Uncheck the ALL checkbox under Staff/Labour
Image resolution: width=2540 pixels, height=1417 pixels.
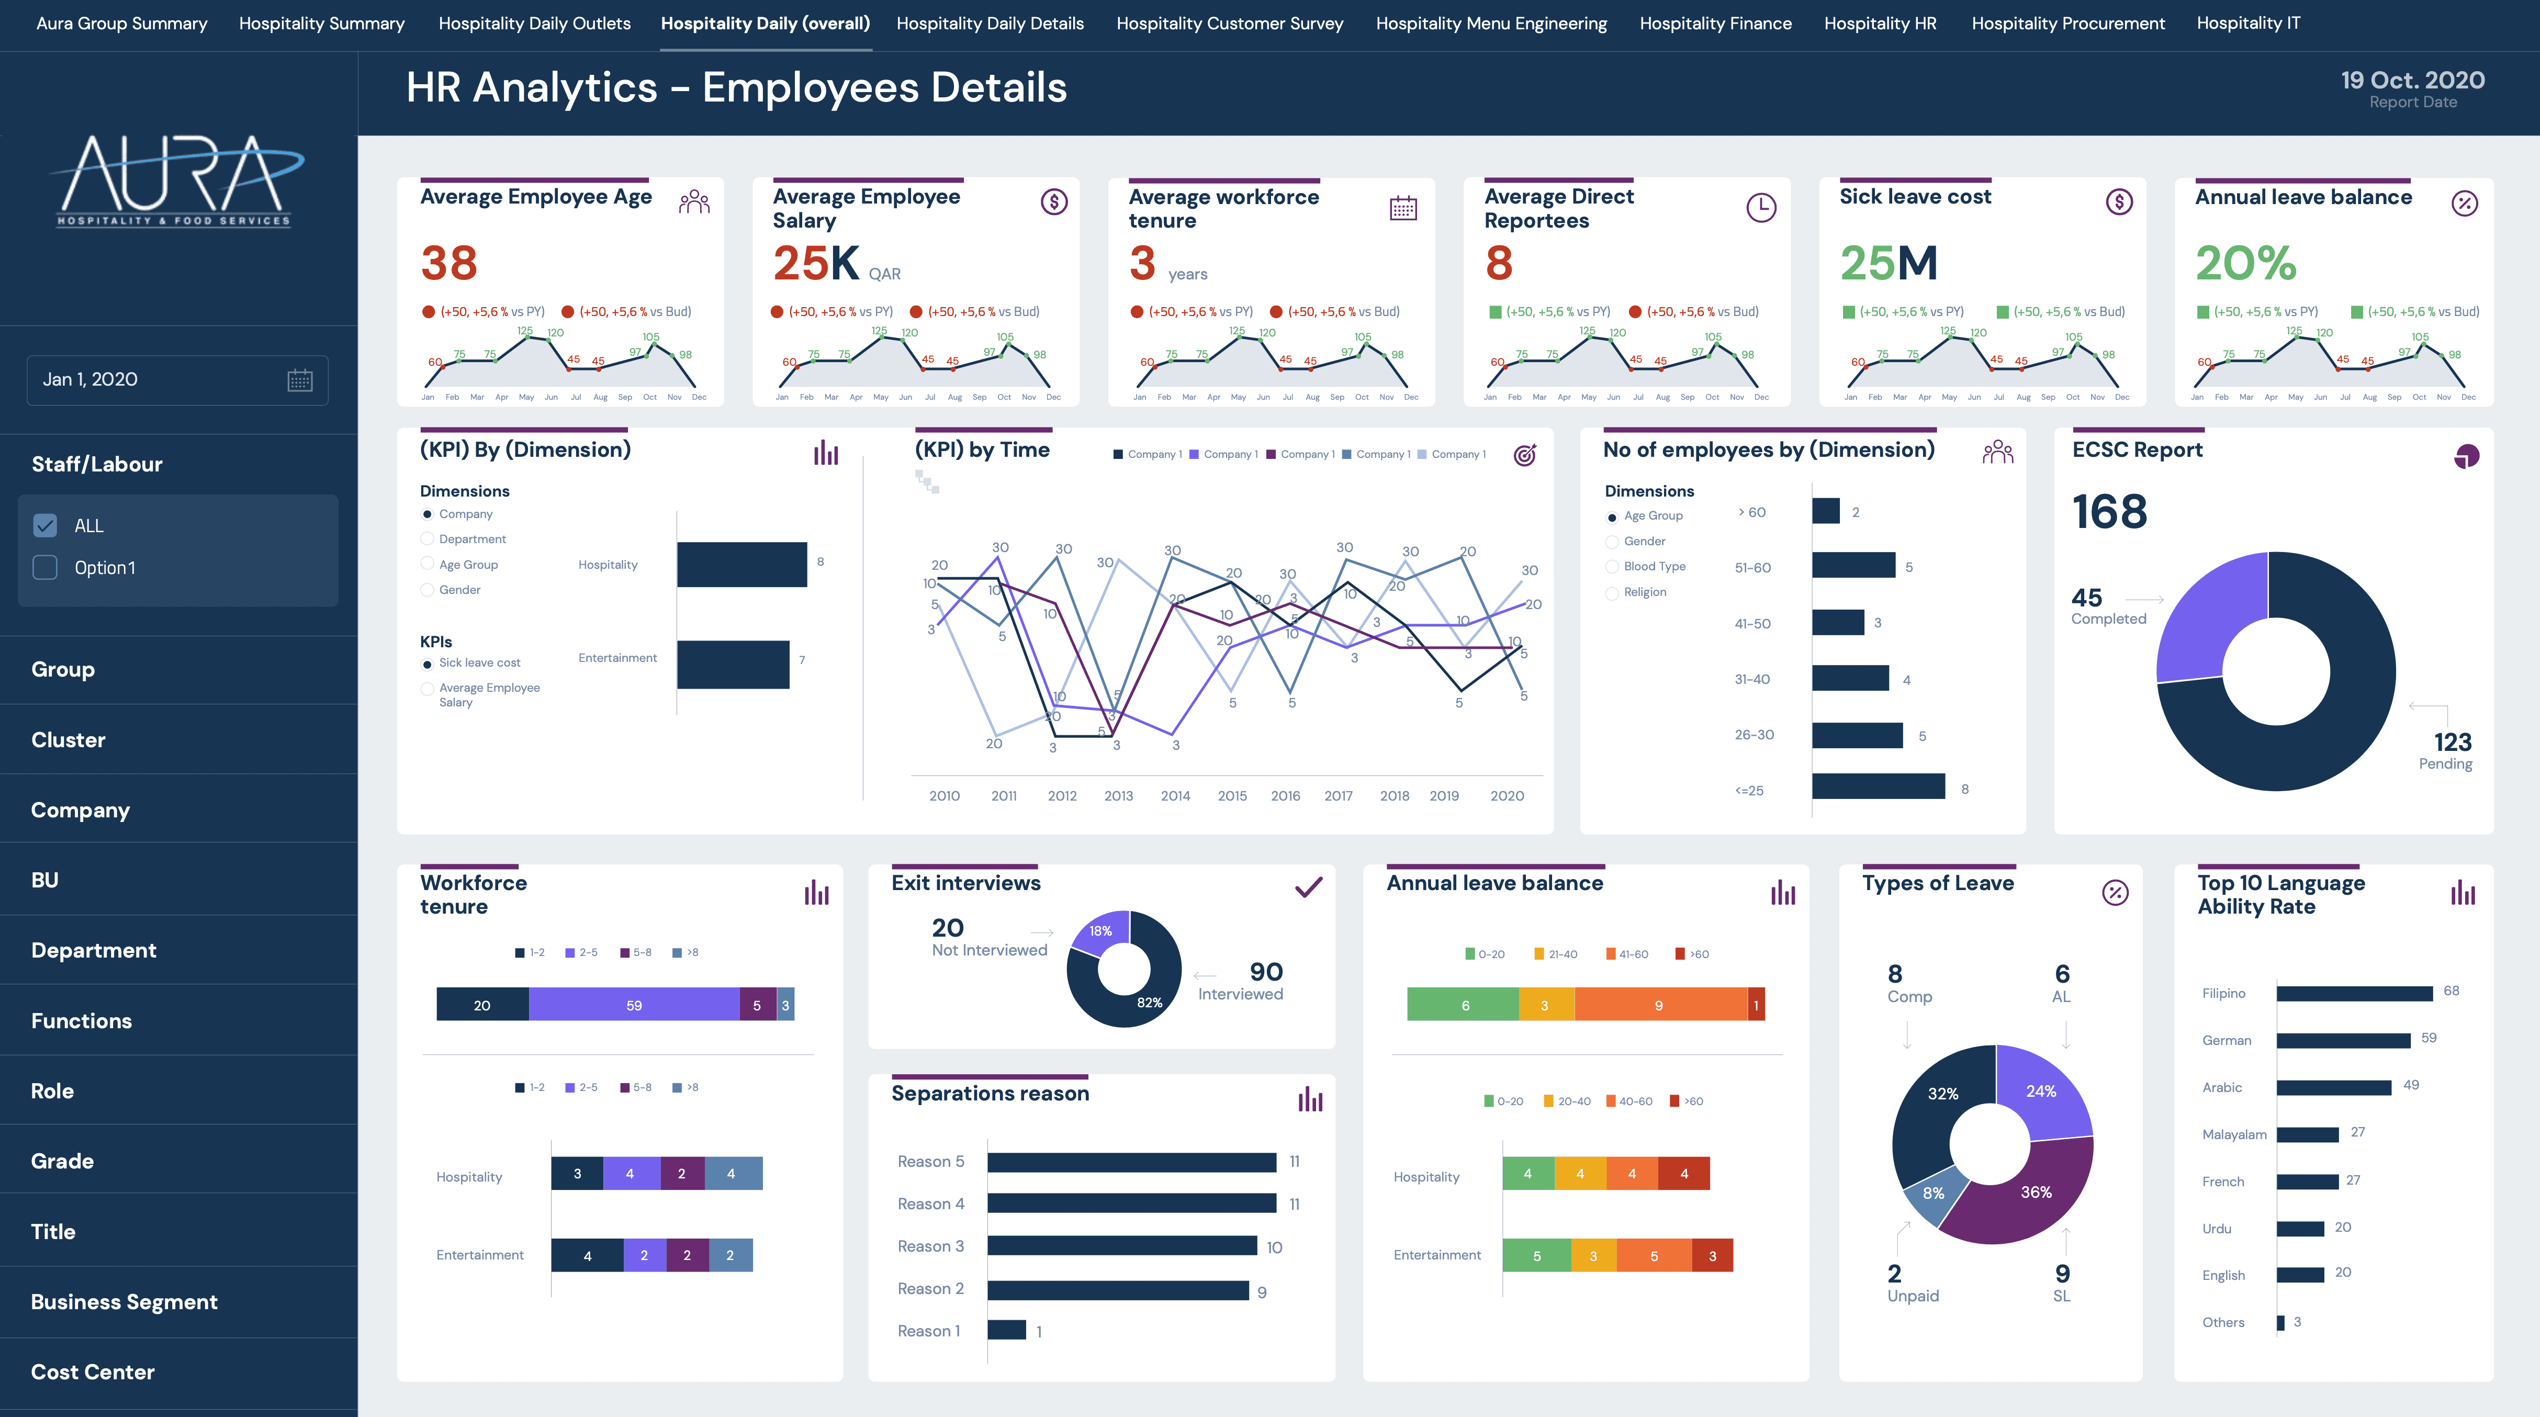coord(46,525)
